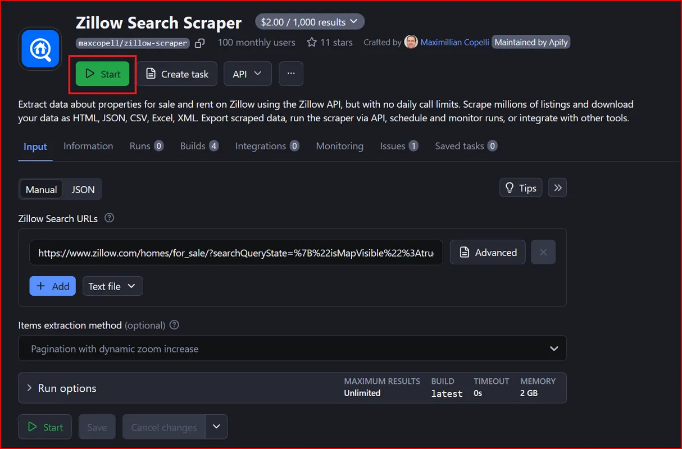Start the actor with the top green button
Viewport: 682px width, 449px height.
pos(103,74)
